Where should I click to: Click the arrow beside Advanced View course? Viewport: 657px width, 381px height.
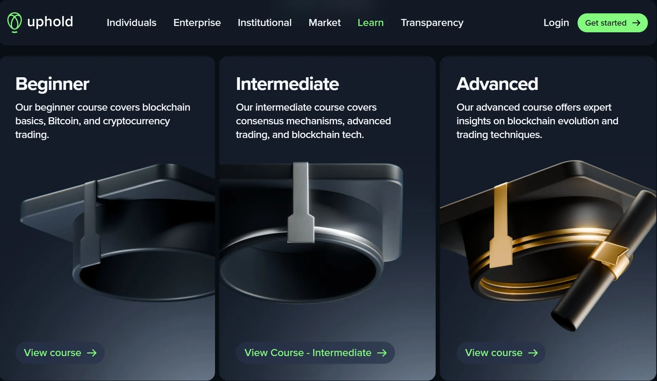pyautogui.click(x=533, y=353)
